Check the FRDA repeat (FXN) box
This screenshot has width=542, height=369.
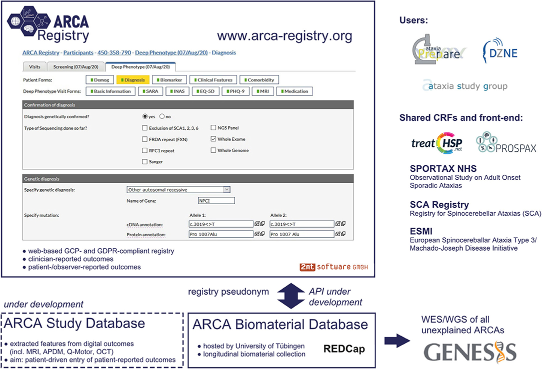click(145, 139)
